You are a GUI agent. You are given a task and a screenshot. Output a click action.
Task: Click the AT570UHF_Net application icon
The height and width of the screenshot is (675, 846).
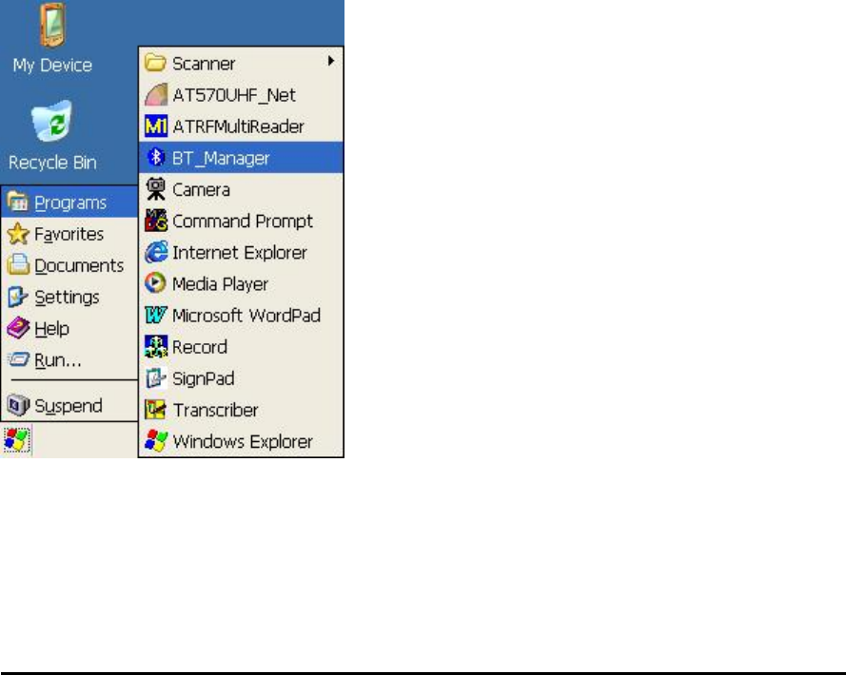(156, 95)
